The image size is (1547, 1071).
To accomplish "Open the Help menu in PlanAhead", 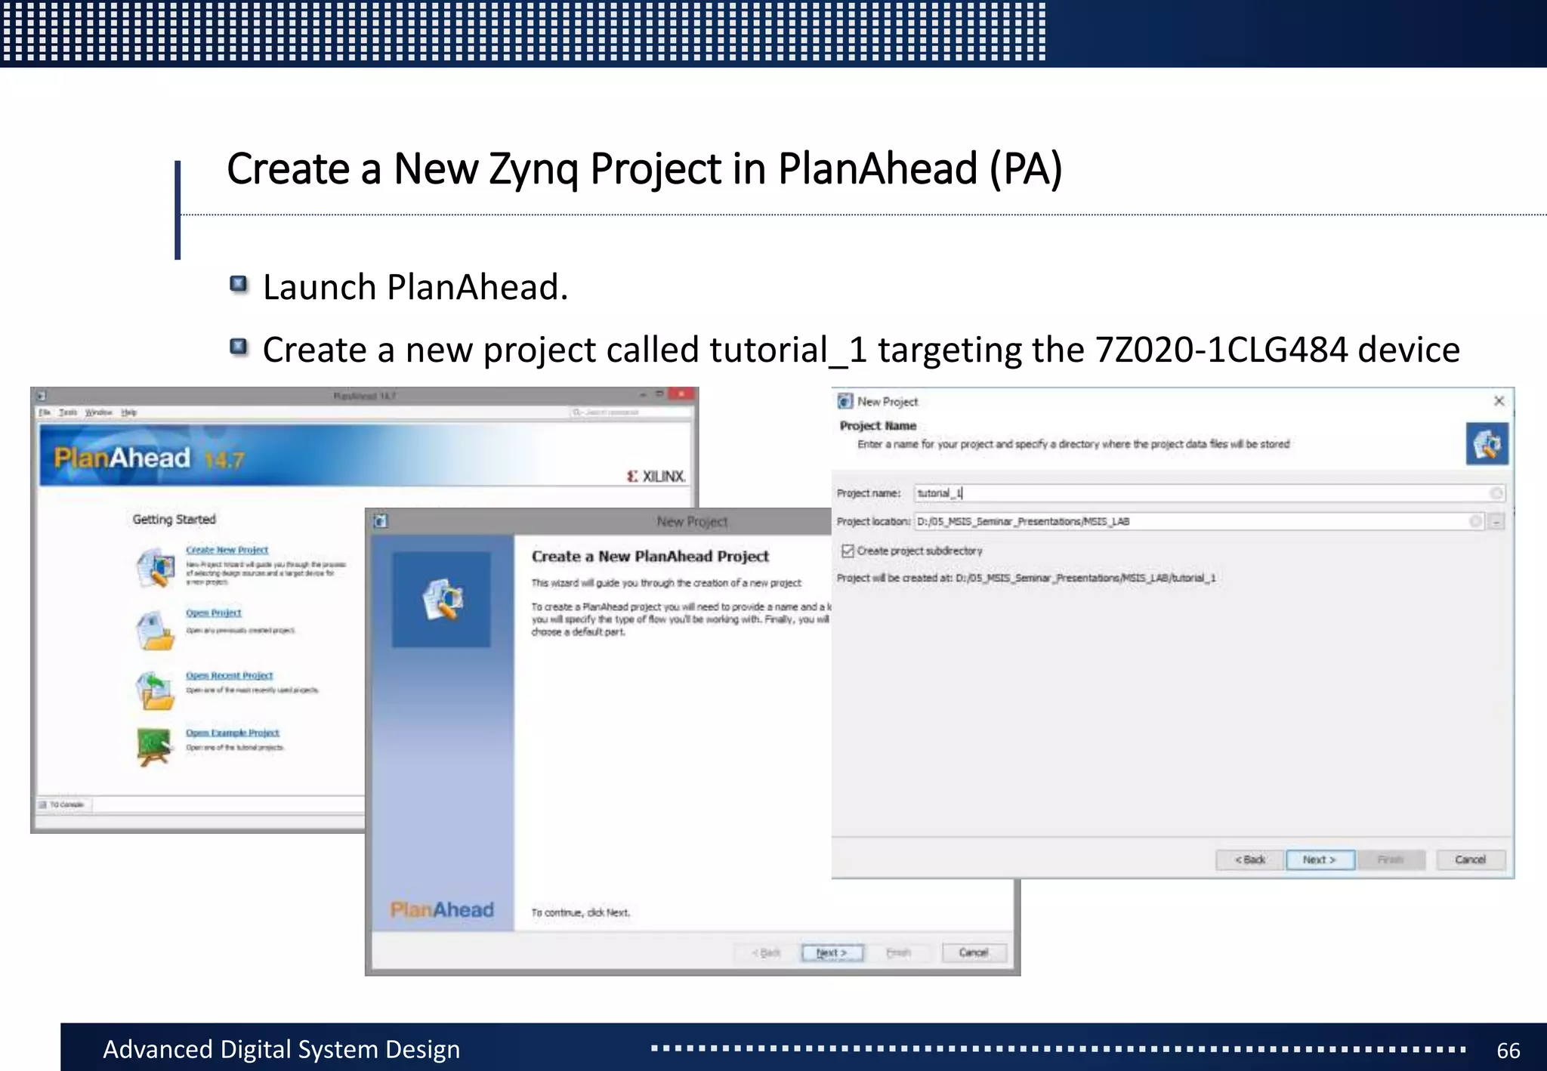I will tap(129, 412).
